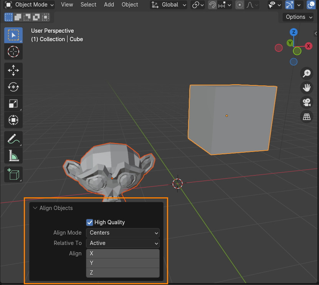Toggle the camera view icon
319x285 pixels.
[x=307, y=102]
